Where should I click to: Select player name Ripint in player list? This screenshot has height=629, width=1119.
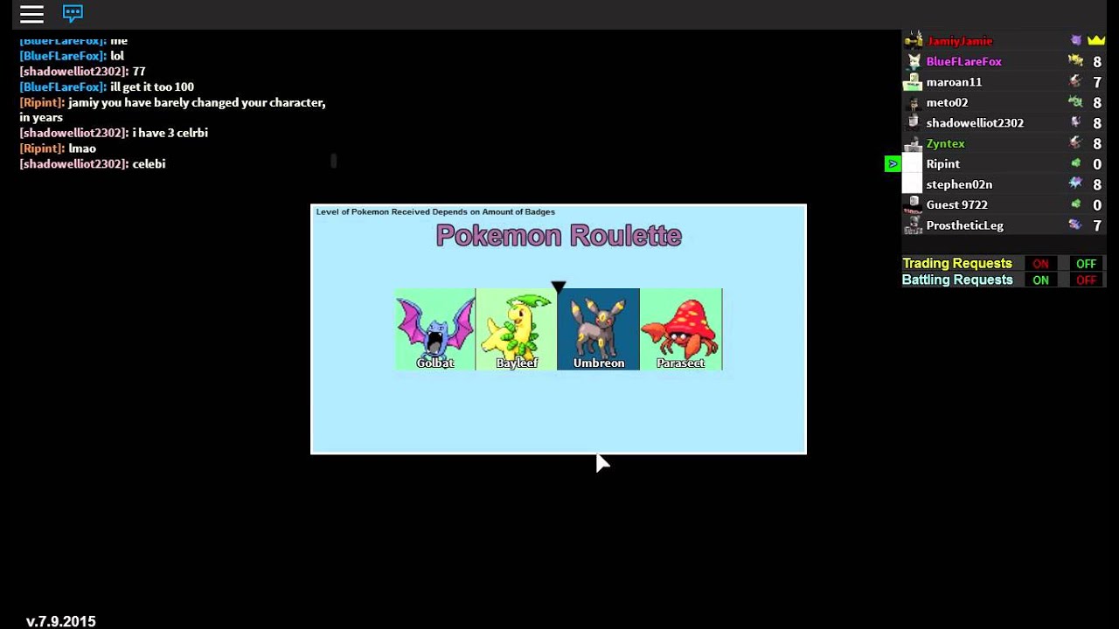(x=942, y=163)
